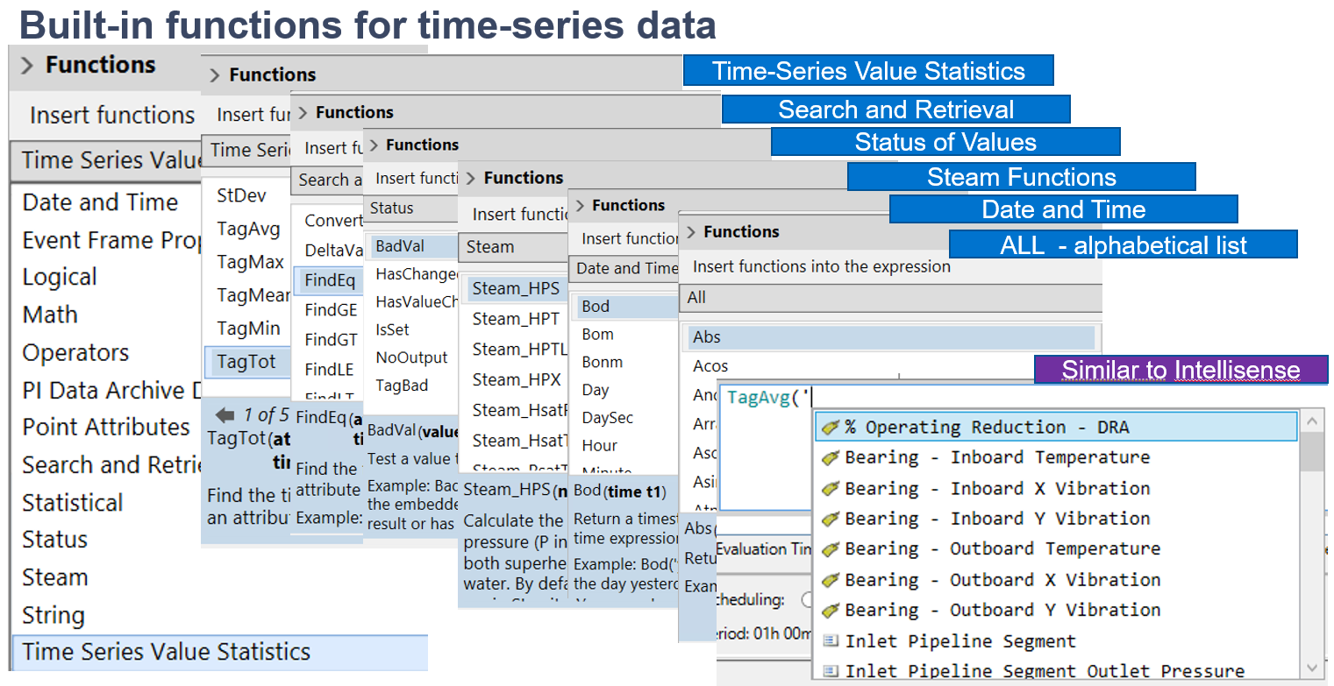Select the Steam_HPT function
Screen dimensions: 1334x686
tap(516, 319)
